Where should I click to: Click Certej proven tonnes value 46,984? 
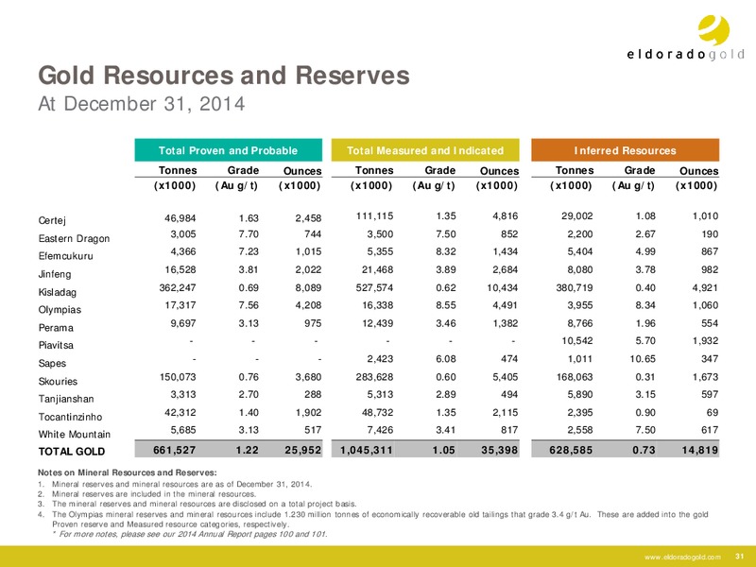click(x=180, y=218)
